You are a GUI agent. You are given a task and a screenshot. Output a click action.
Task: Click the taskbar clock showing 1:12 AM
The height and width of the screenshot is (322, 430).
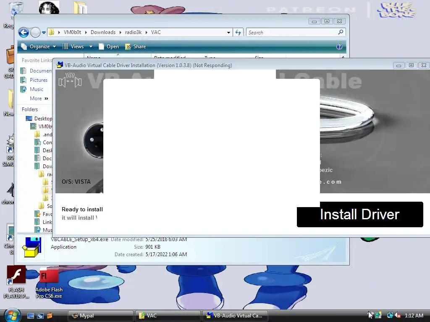click(414, 315)
